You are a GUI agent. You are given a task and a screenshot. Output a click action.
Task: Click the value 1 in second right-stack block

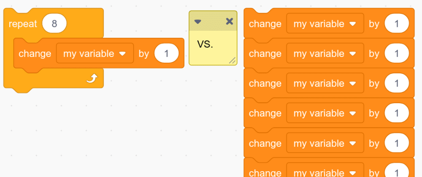397,54
